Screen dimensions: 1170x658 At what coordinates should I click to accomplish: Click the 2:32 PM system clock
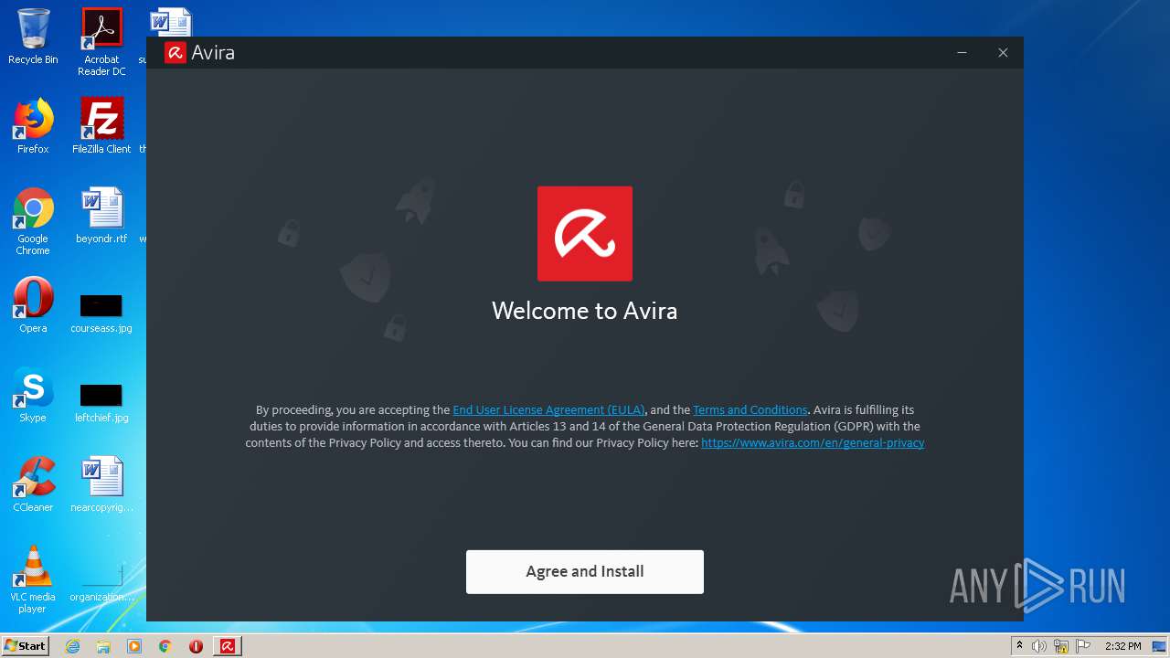[x=1122, y=646]
